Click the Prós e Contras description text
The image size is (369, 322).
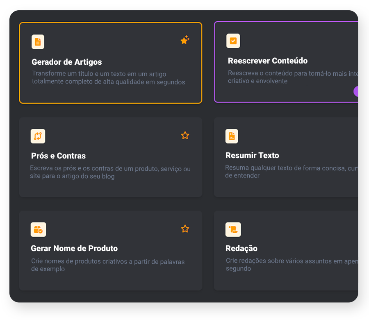pos(110,172)
